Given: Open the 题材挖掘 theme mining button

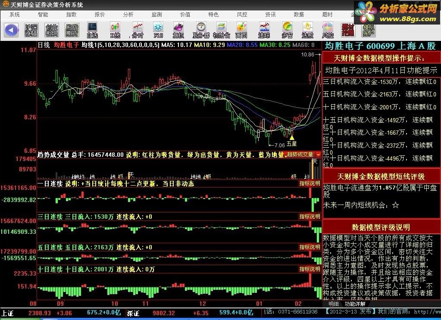Looking at the screenshot, I should (x=348, y=30).
